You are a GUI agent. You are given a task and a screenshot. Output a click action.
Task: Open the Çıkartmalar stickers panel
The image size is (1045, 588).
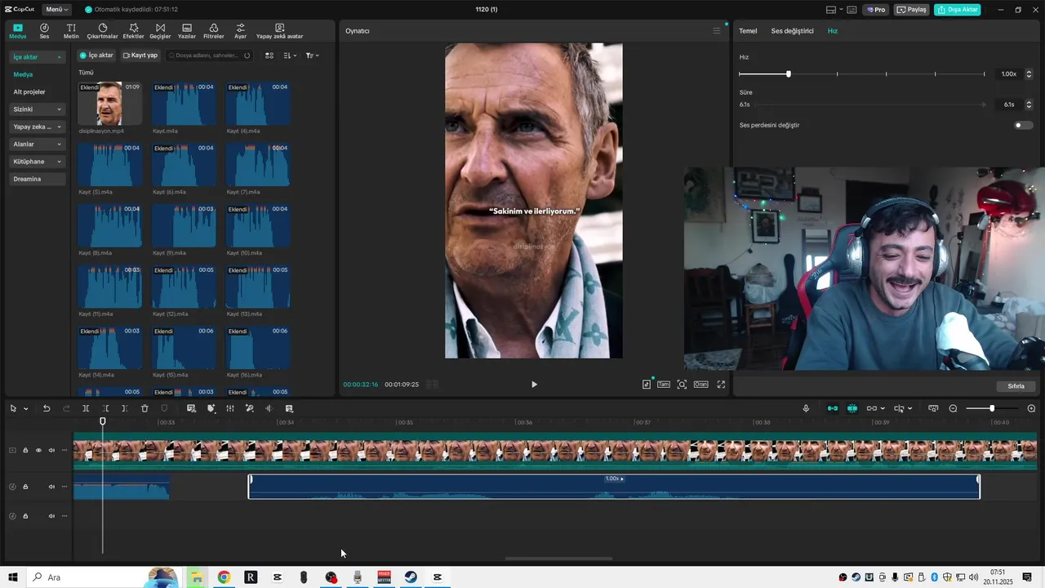pos(103,31)
